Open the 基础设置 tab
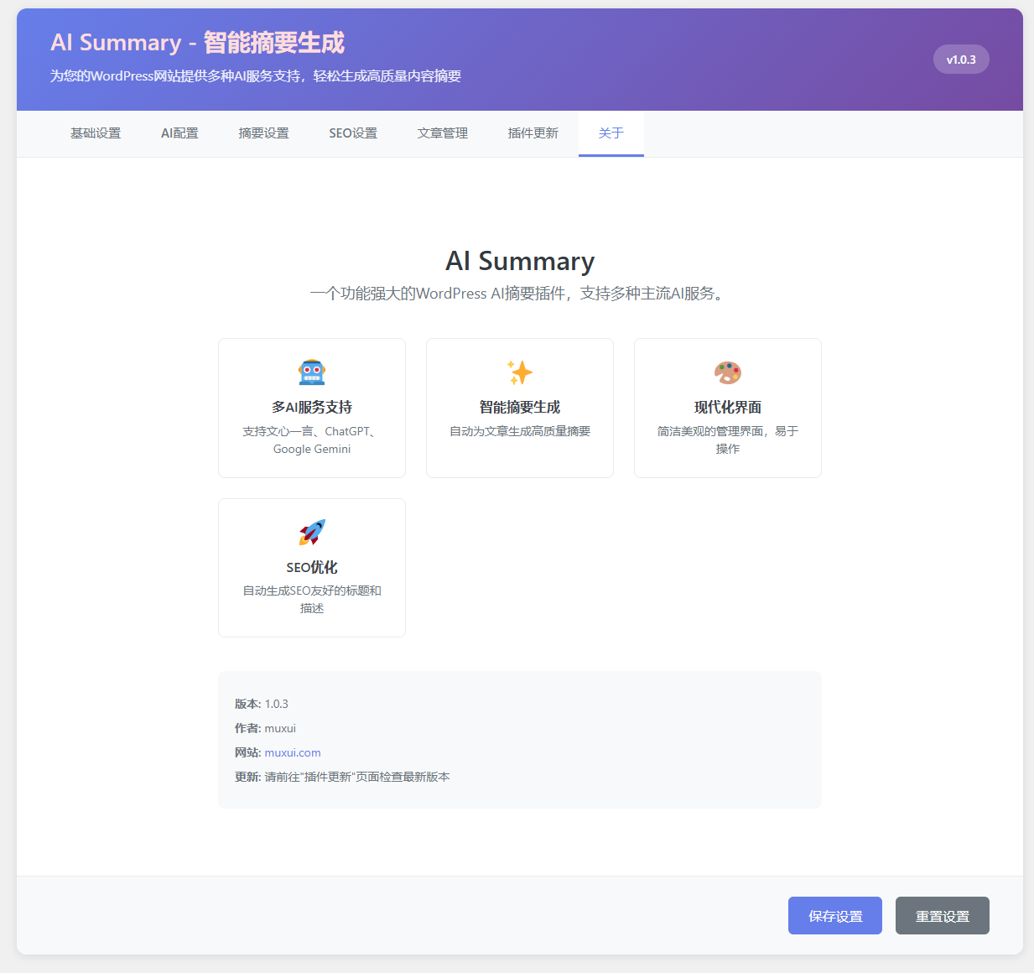Viewport: 1034px width, 973px height. 96,133
